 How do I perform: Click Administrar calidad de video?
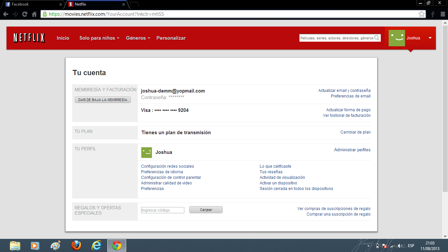(166, 183)
